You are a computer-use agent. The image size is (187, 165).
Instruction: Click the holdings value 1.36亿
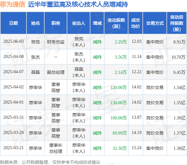point(180,118)
